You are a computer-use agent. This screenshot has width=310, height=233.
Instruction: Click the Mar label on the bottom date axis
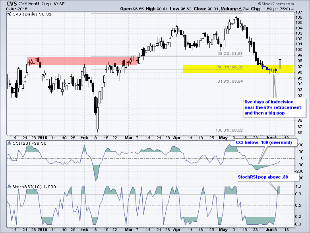(129, 230)
